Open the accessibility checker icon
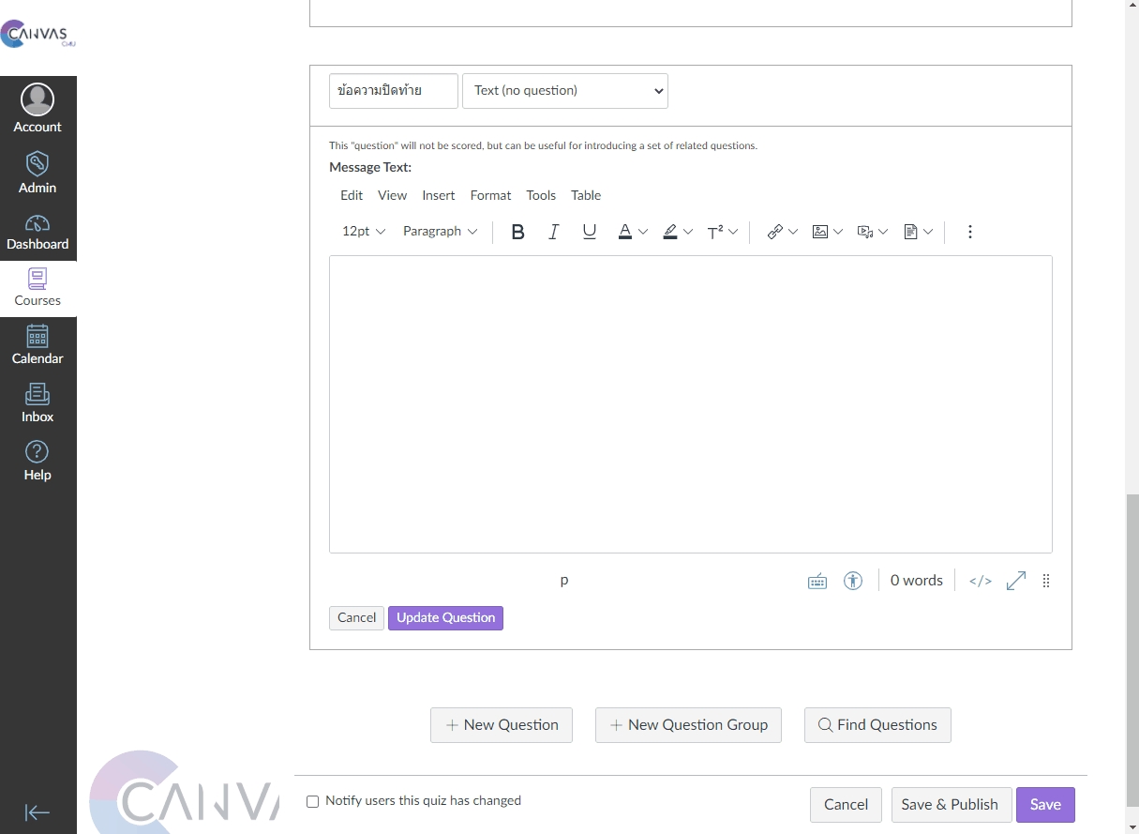Image resolution: width=1139 pixels, height=834 pixels. tap(852, 581)
